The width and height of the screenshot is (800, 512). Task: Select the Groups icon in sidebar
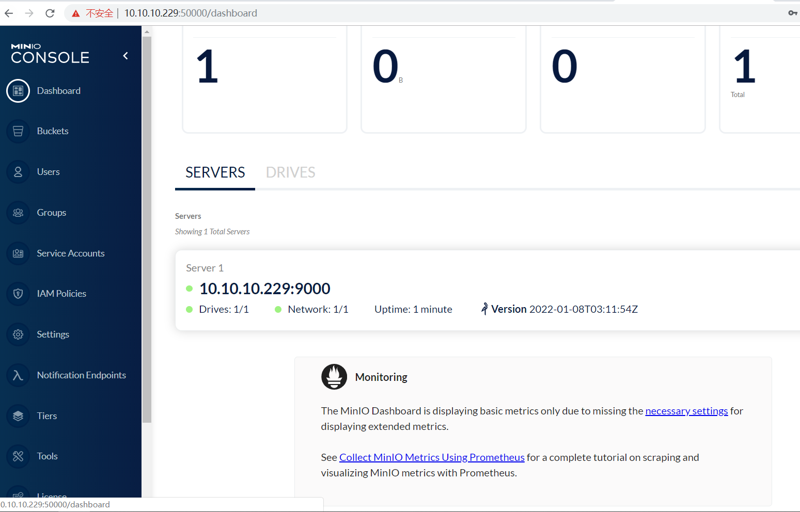pos(18,213)
